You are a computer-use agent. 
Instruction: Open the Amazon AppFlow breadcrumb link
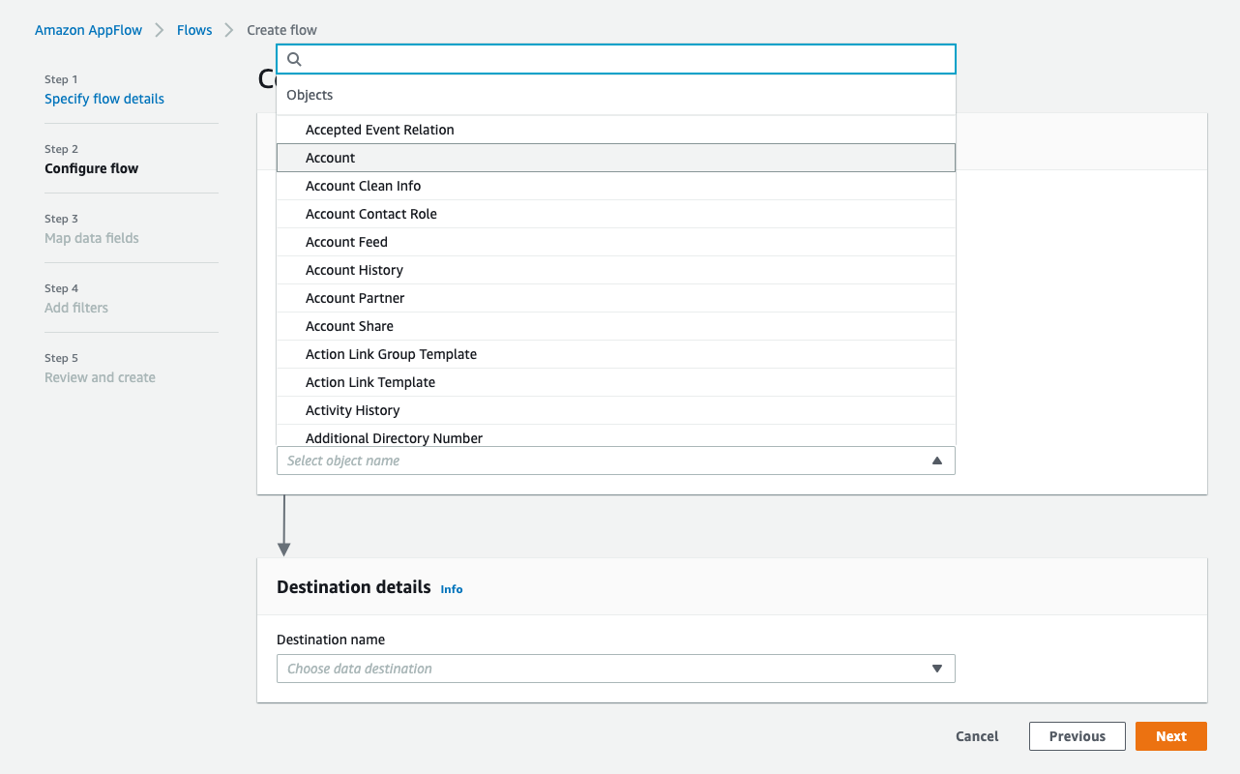point(88,30)
